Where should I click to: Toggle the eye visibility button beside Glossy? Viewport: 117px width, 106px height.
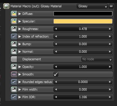coord(111,6)
